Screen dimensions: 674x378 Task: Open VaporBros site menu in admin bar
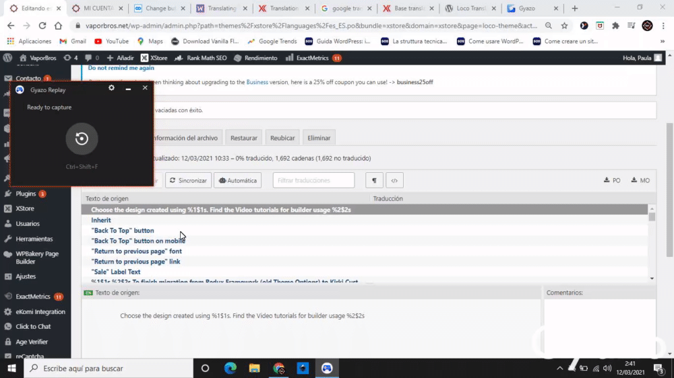tap(38, 58)
